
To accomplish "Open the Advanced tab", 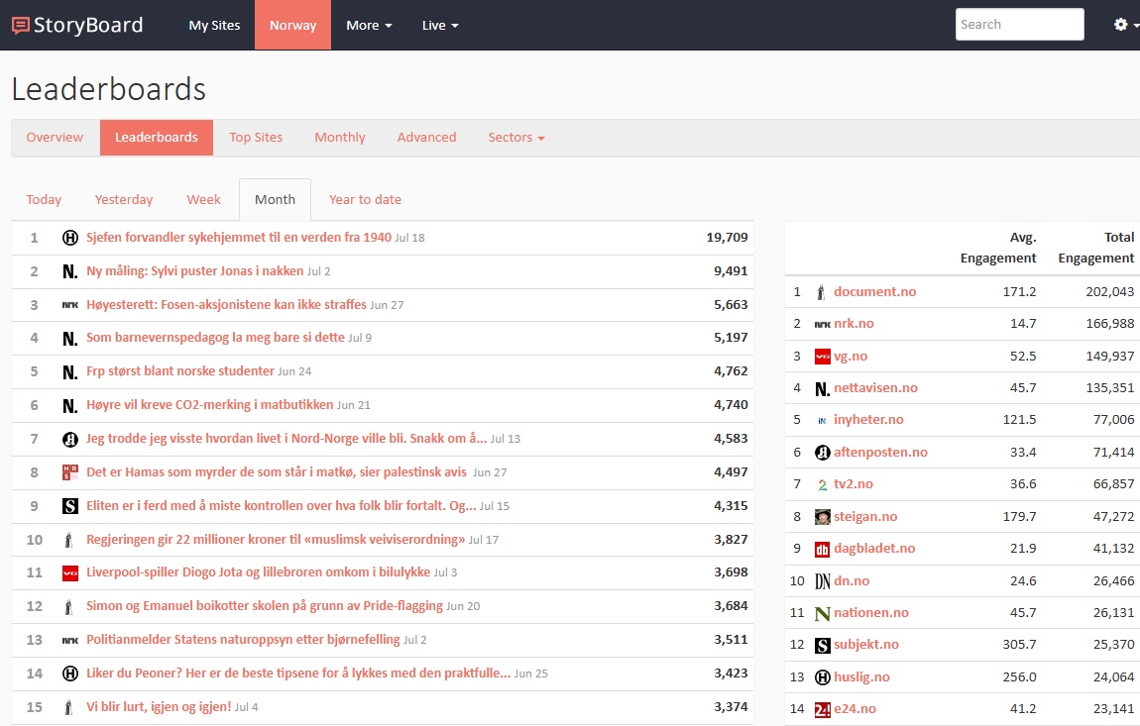I will click(x=426, y=138).
